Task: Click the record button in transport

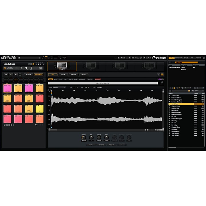Action: 16,75
